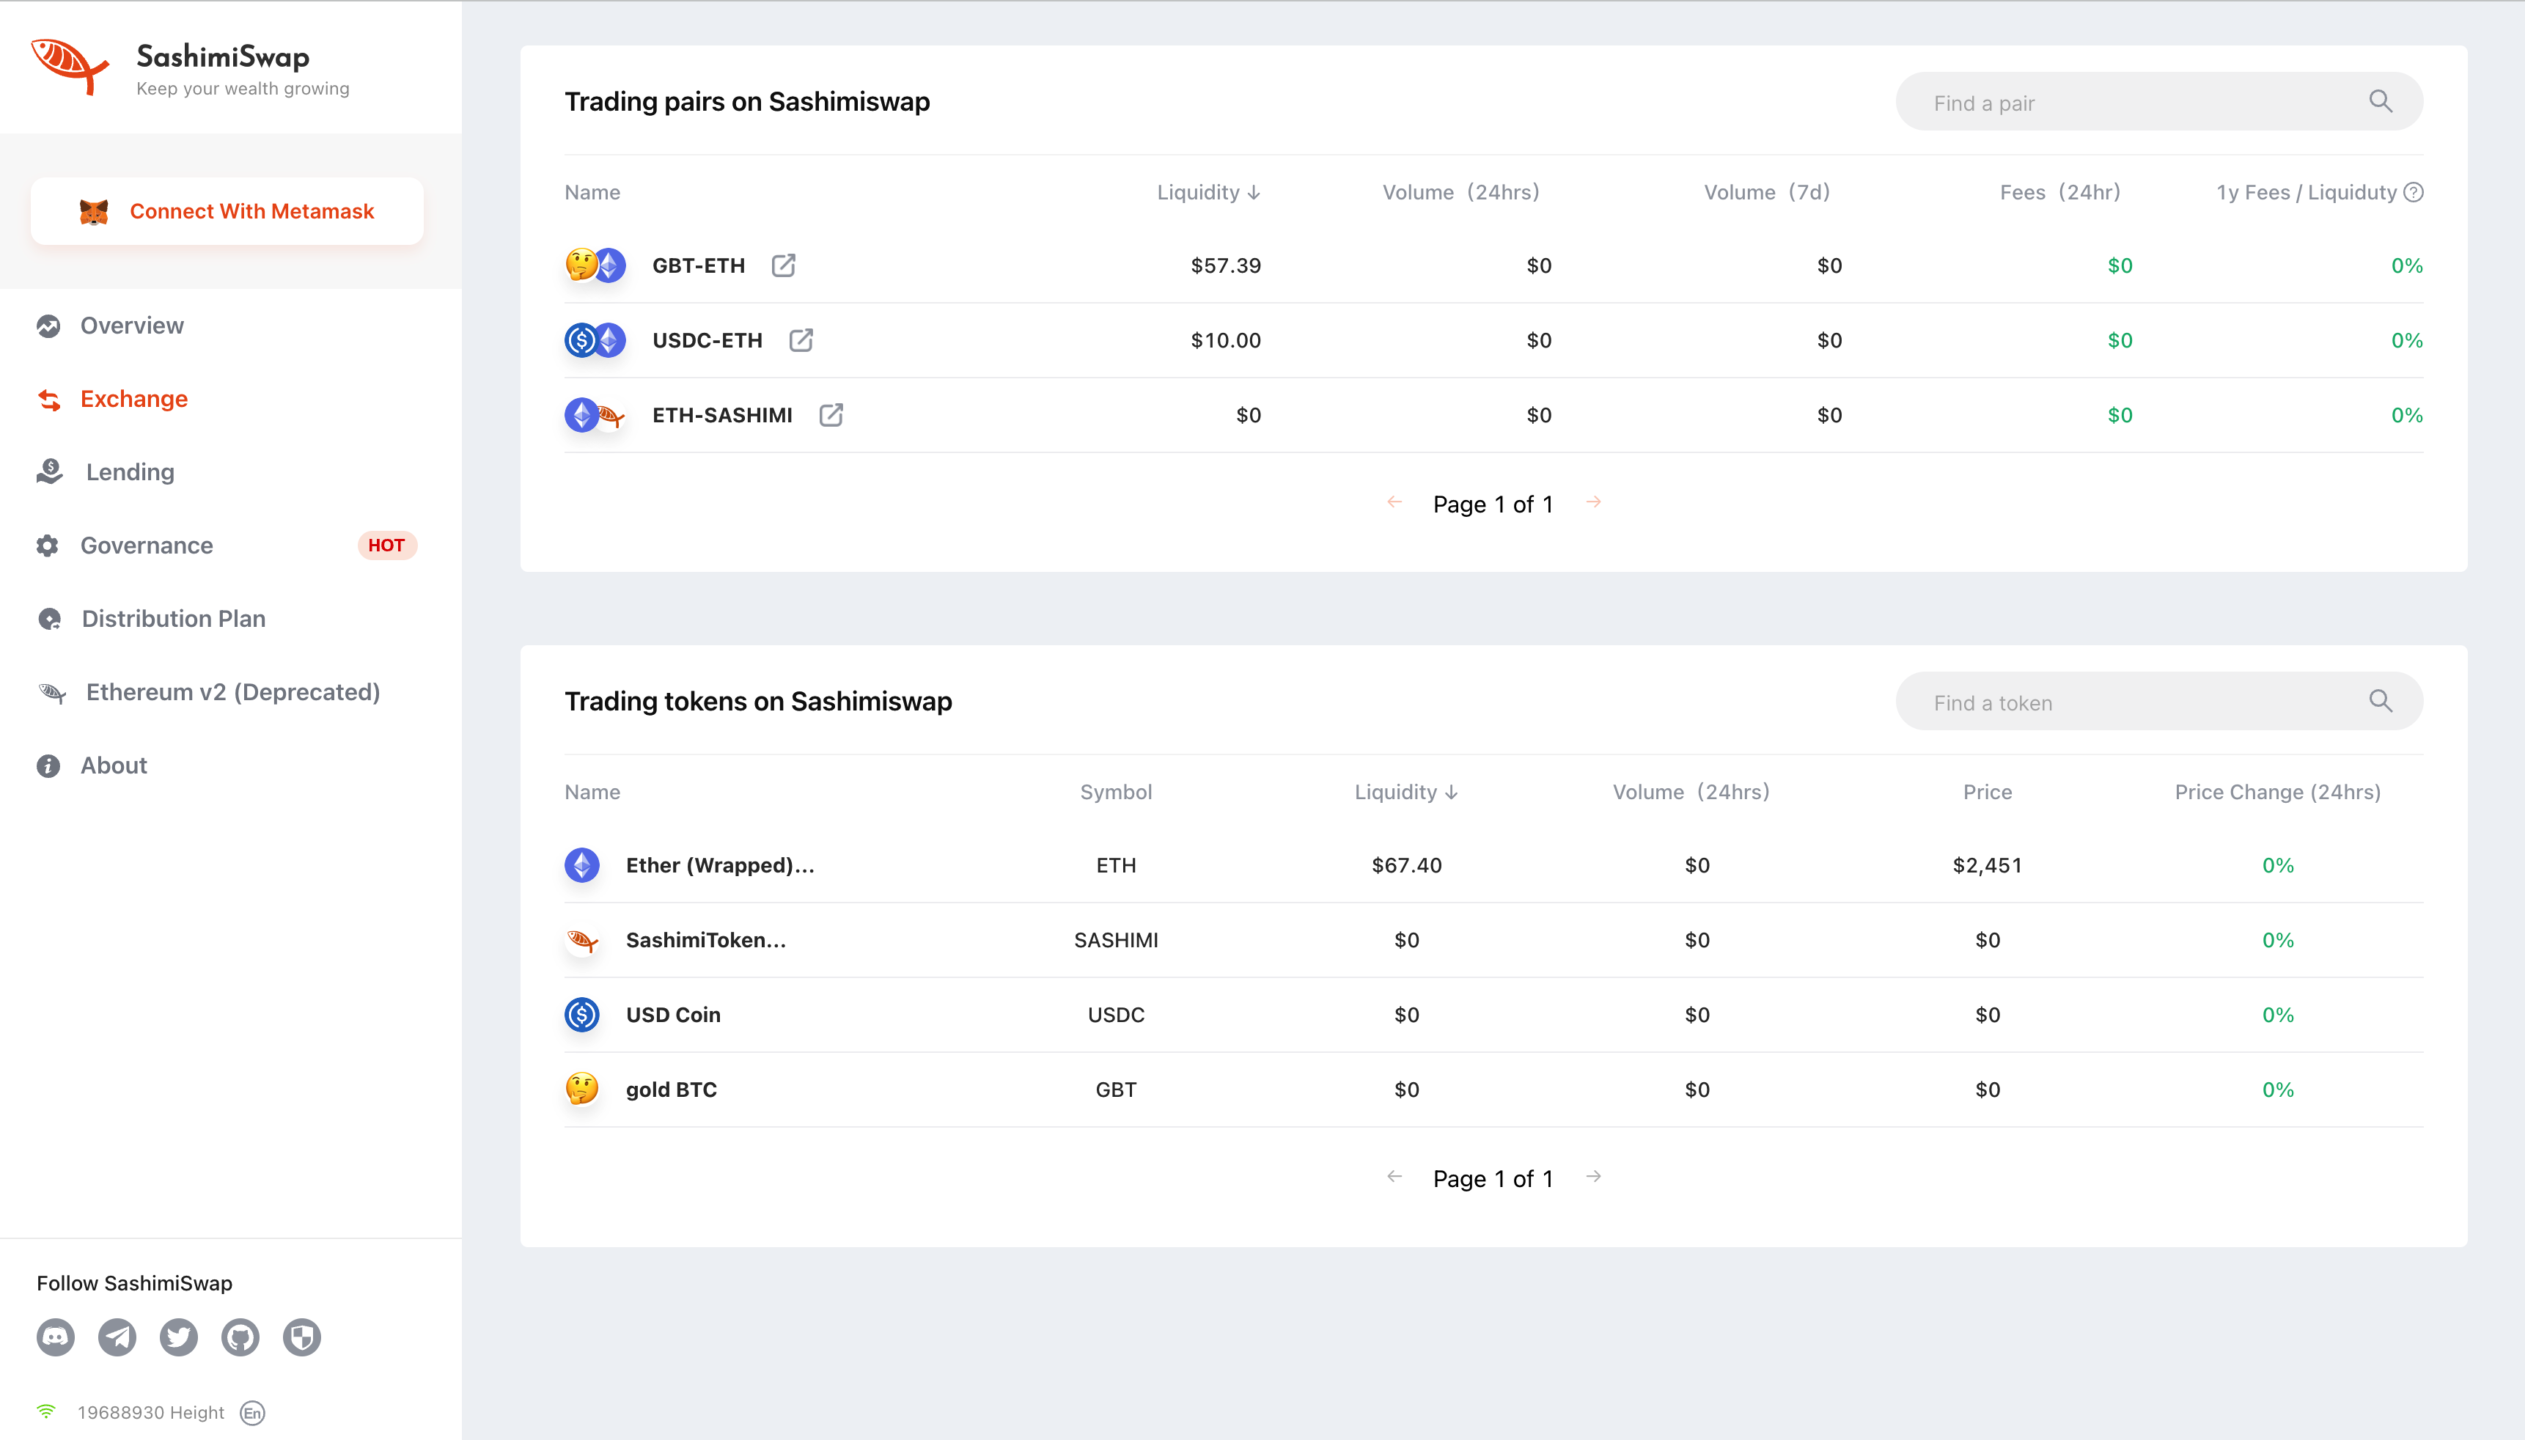Image resolution: width=2525 pixels, height=1440 pixels.
Task: Click the $2,451 ETH price value
Action: point(1987,865)
